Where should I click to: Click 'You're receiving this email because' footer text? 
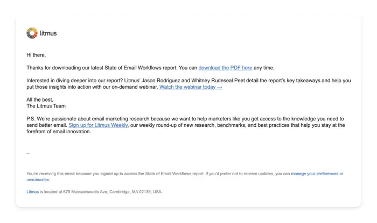[59, 174]
